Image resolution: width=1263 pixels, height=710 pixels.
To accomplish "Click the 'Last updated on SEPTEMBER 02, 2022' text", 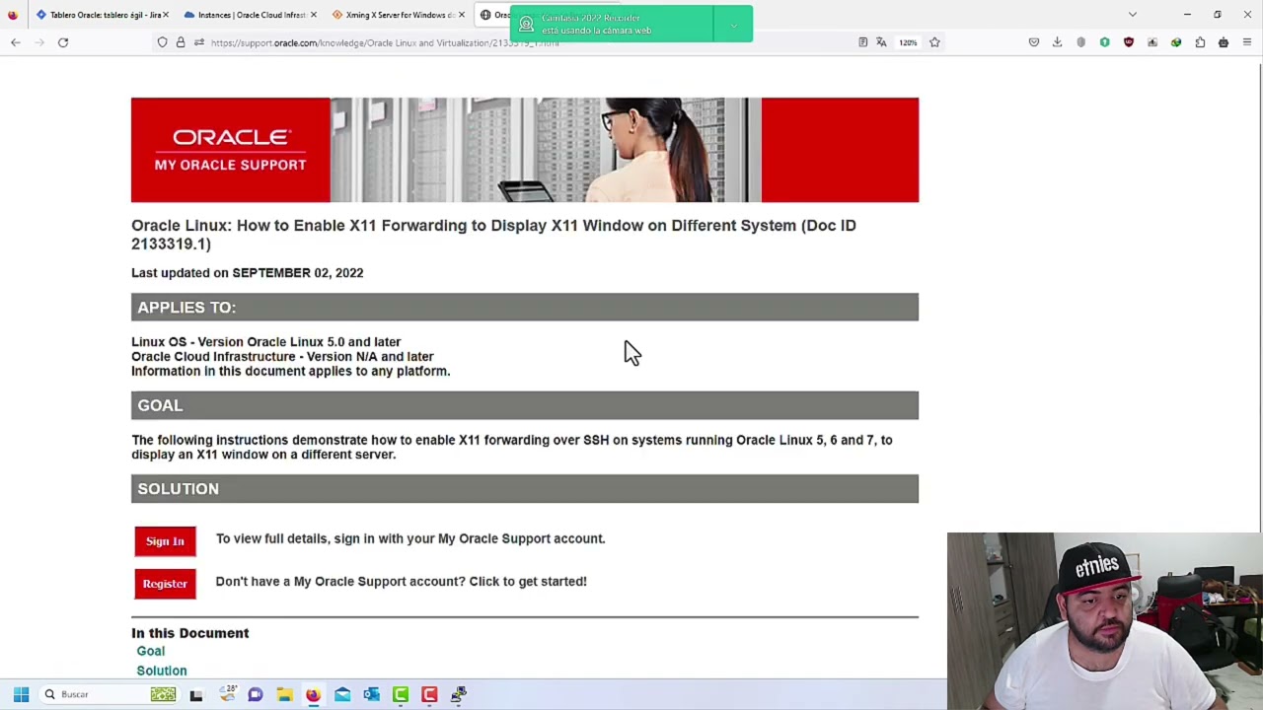I will pos(248,273).
